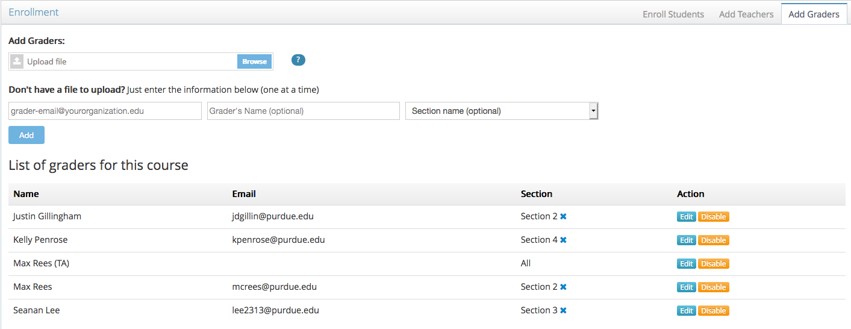
Task: Click the blue help question mark icon
Action: click(x=298, y=60)
